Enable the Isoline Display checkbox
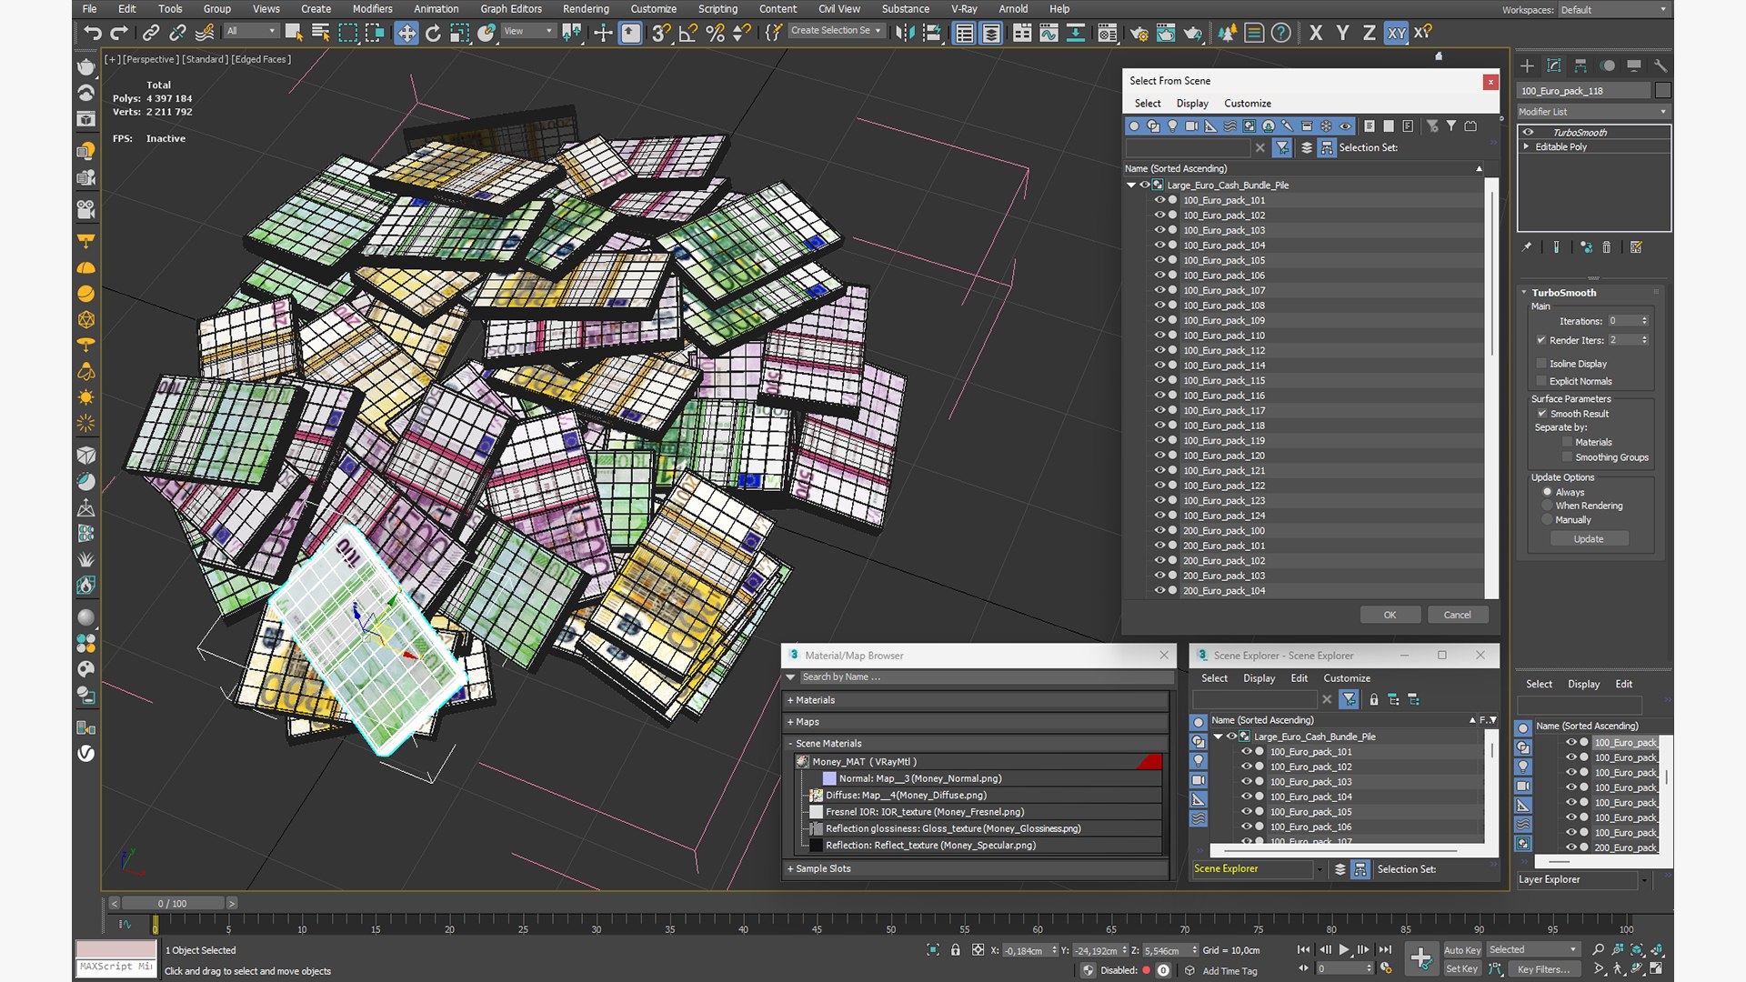Image resolution: width=1746 pixels, height=982 pixels. coord(1541,364)
